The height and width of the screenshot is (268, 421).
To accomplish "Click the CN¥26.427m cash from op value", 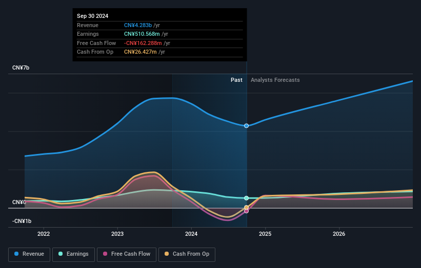I will (140, 52).
